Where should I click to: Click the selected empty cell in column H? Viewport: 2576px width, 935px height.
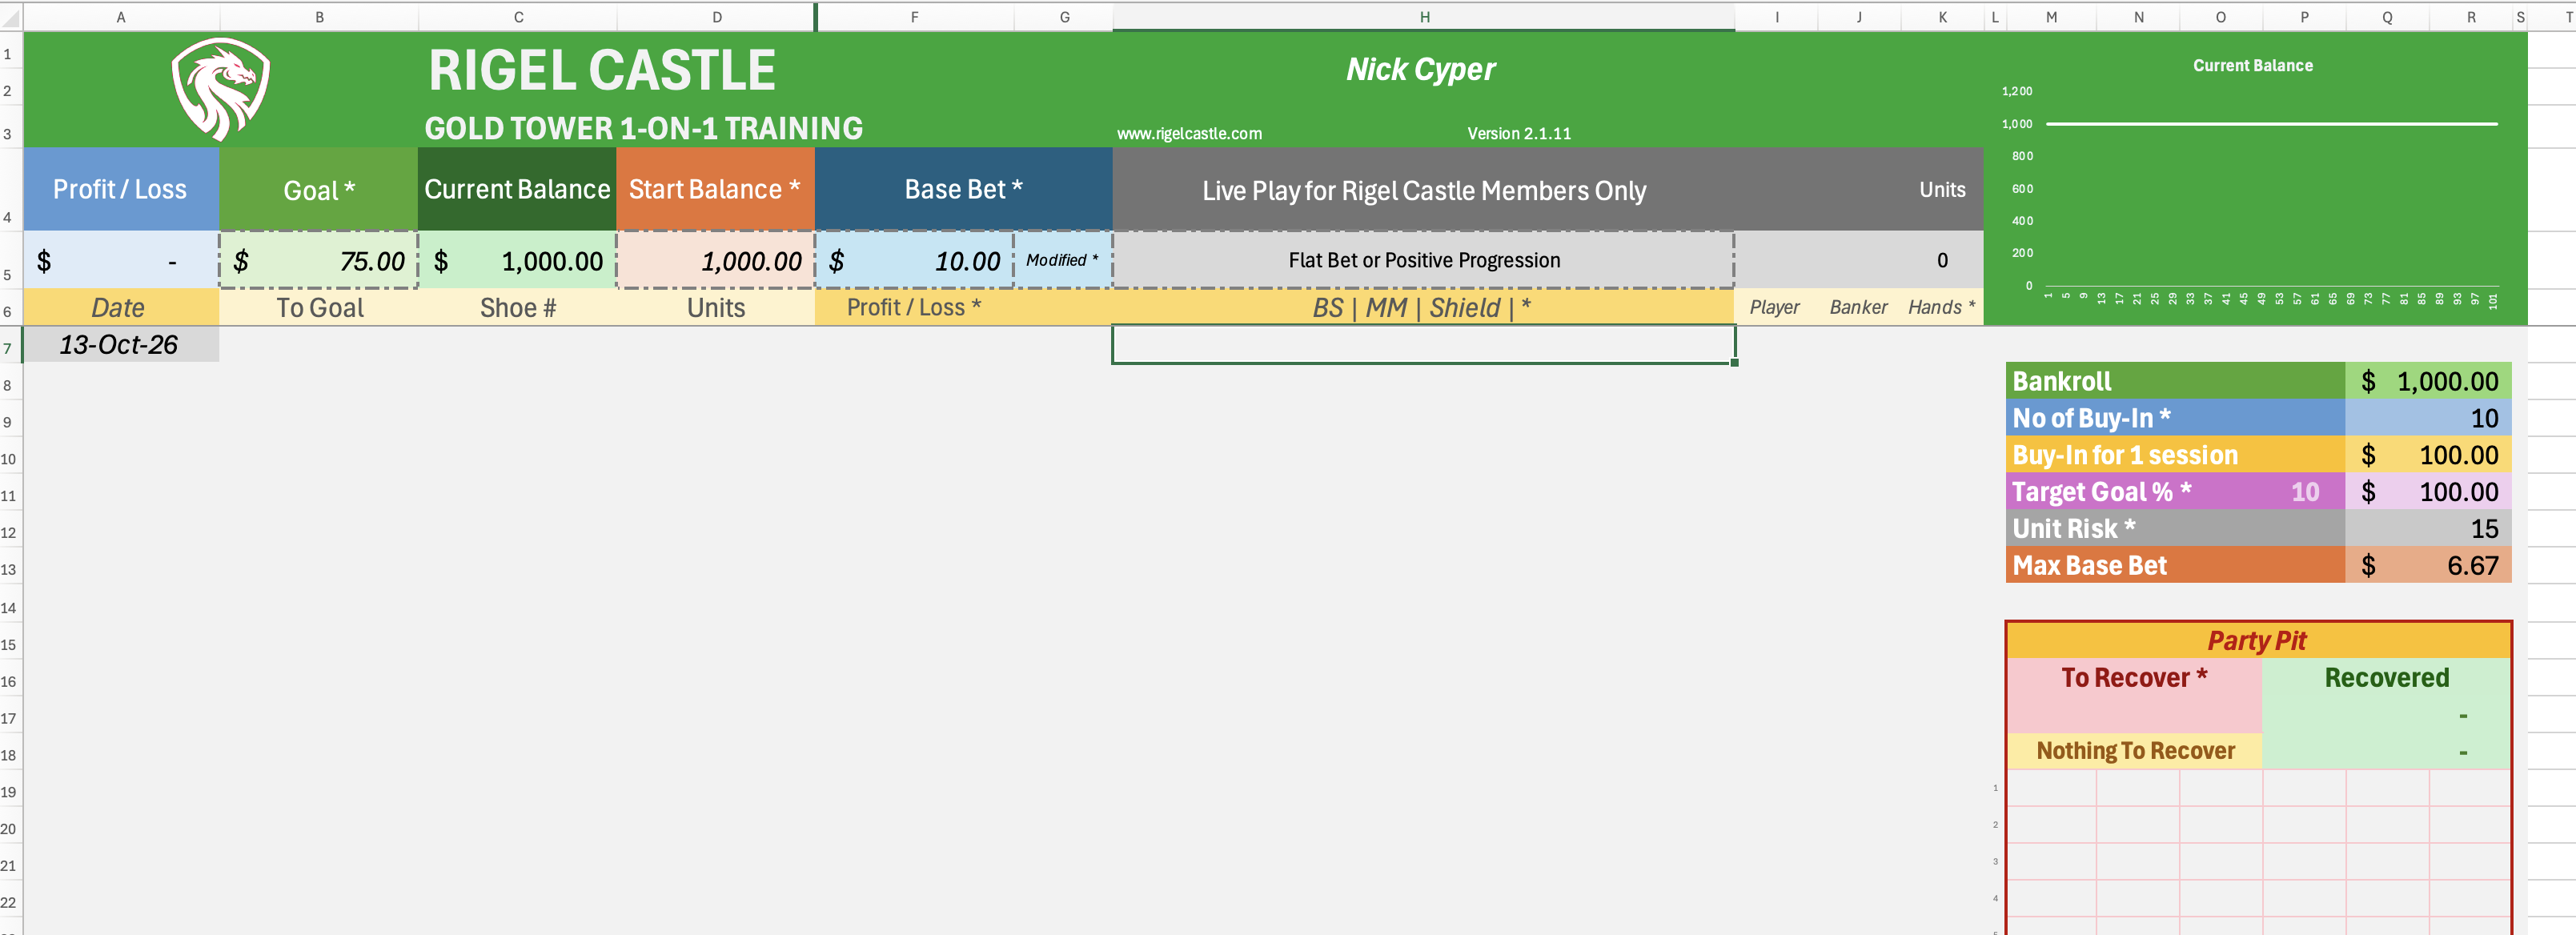click(1423, 345)
